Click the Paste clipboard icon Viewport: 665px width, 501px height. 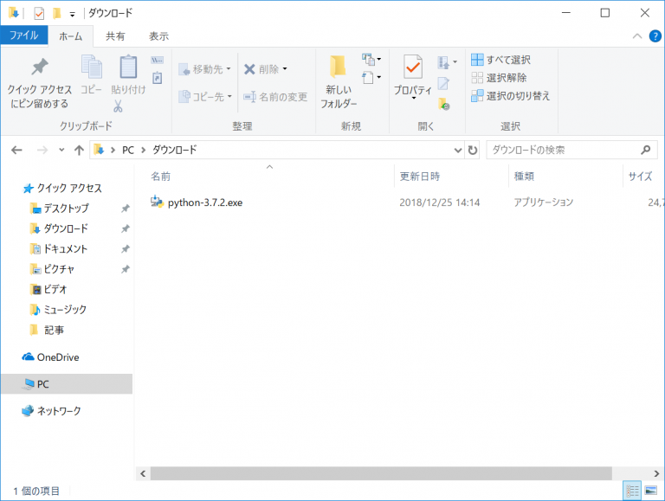(128, 67)
